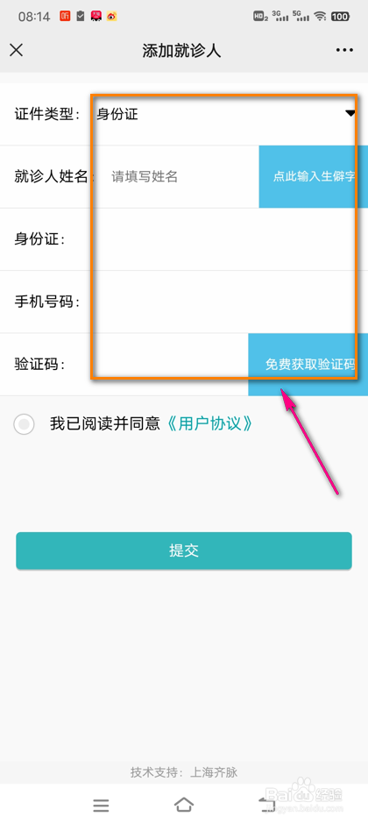Tap the Weibo notification icon in status bar
This screenshot has height=824, width=368.
pyautogui.click(x=111, y=17)
